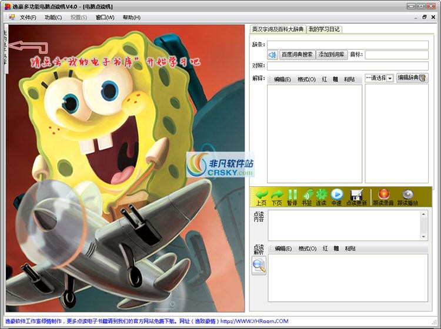Click the speaker pronunciation icon
441x329 pixels.
pos(272,55)
